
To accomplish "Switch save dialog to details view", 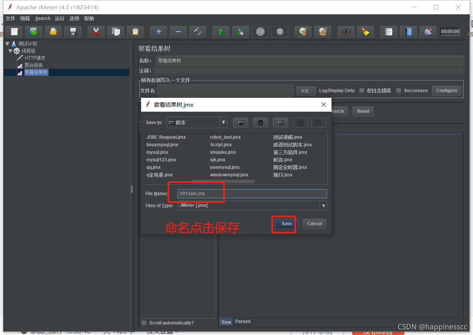I will [318, 123].
